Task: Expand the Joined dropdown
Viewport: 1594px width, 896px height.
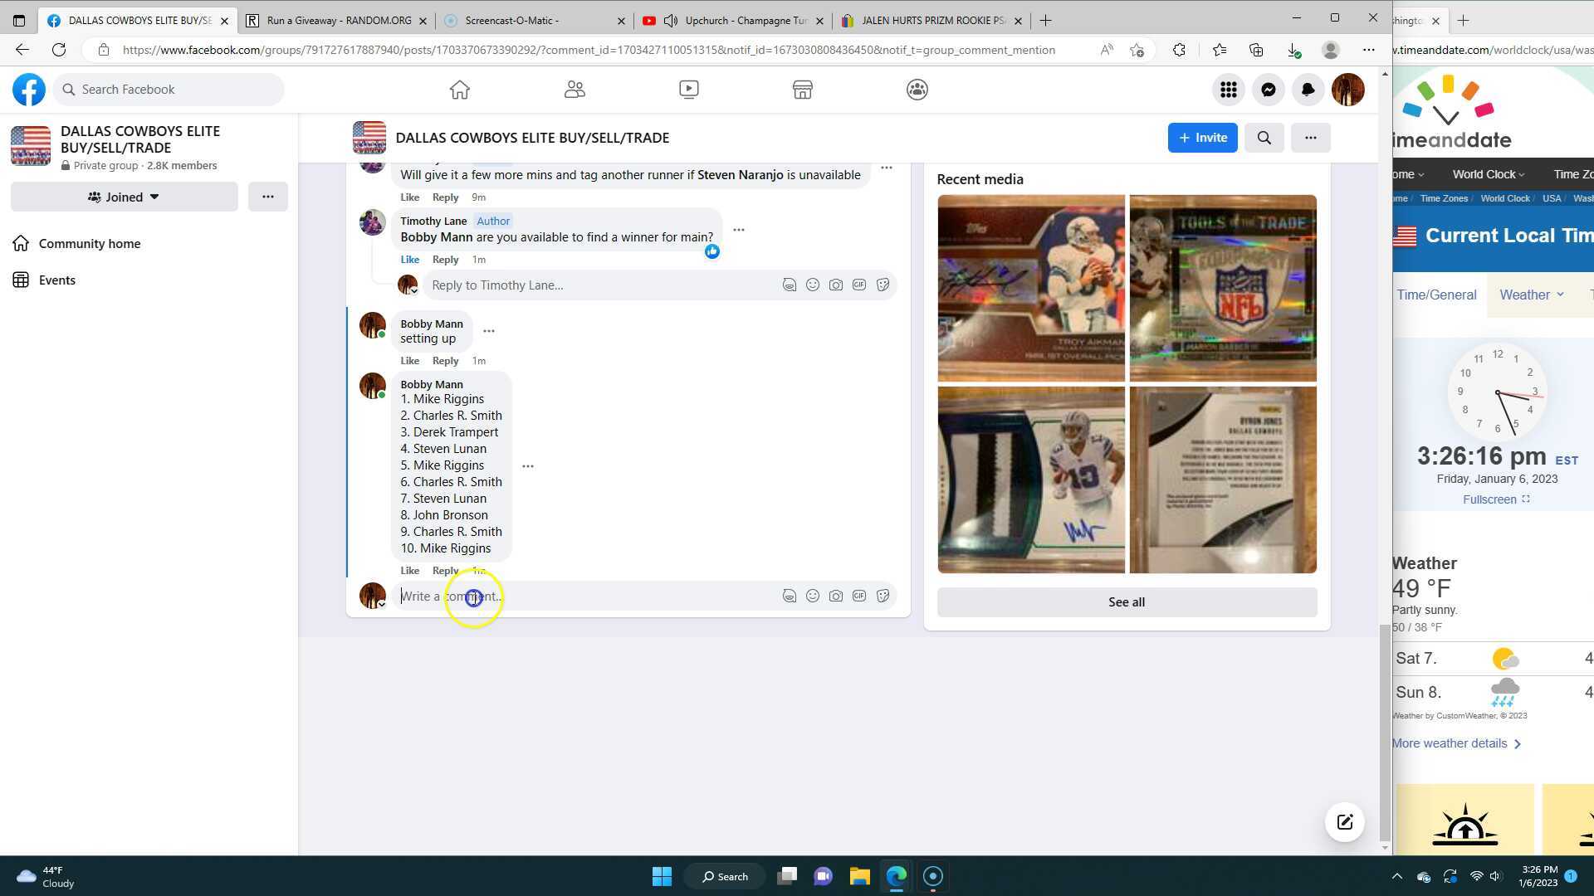Action: (124, 197)
